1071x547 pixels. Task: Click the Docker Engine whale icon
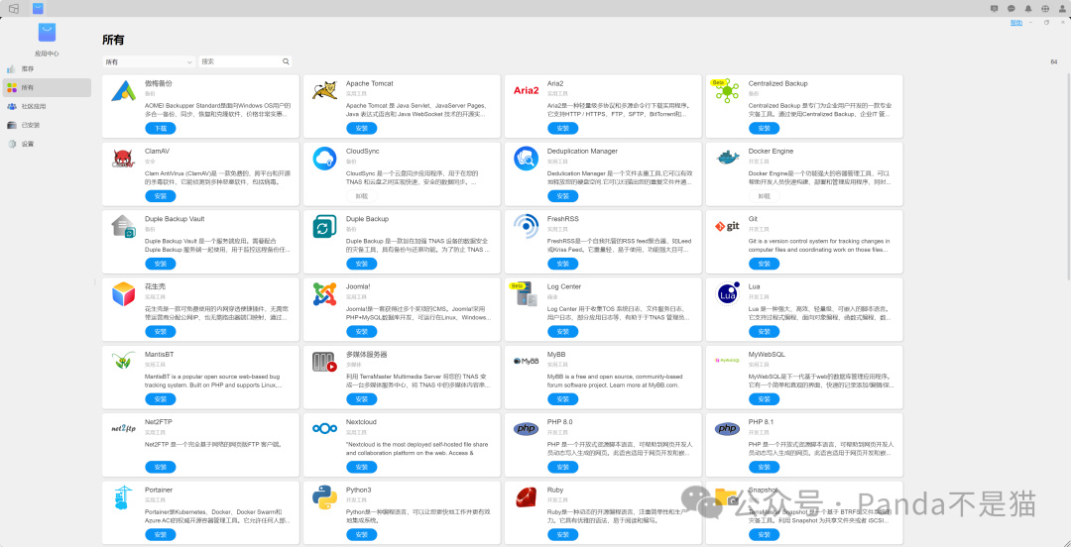click(x=727, y=158)
